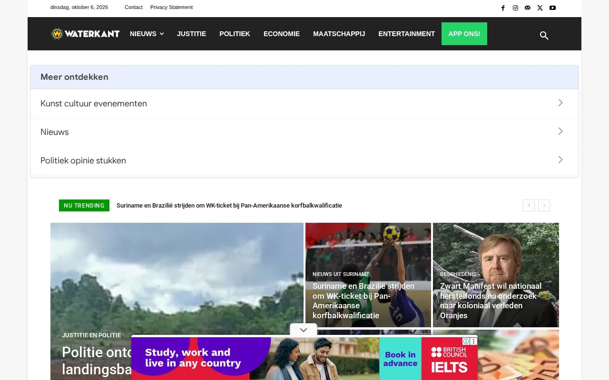Click the green App Ons! button

[x=464, y=34]
